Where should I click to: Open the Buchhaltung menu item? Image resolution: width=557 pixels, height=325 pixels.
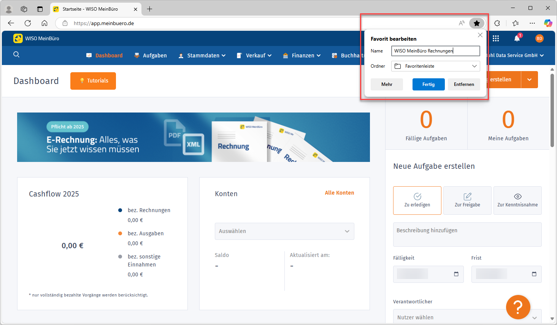point(348,55)
